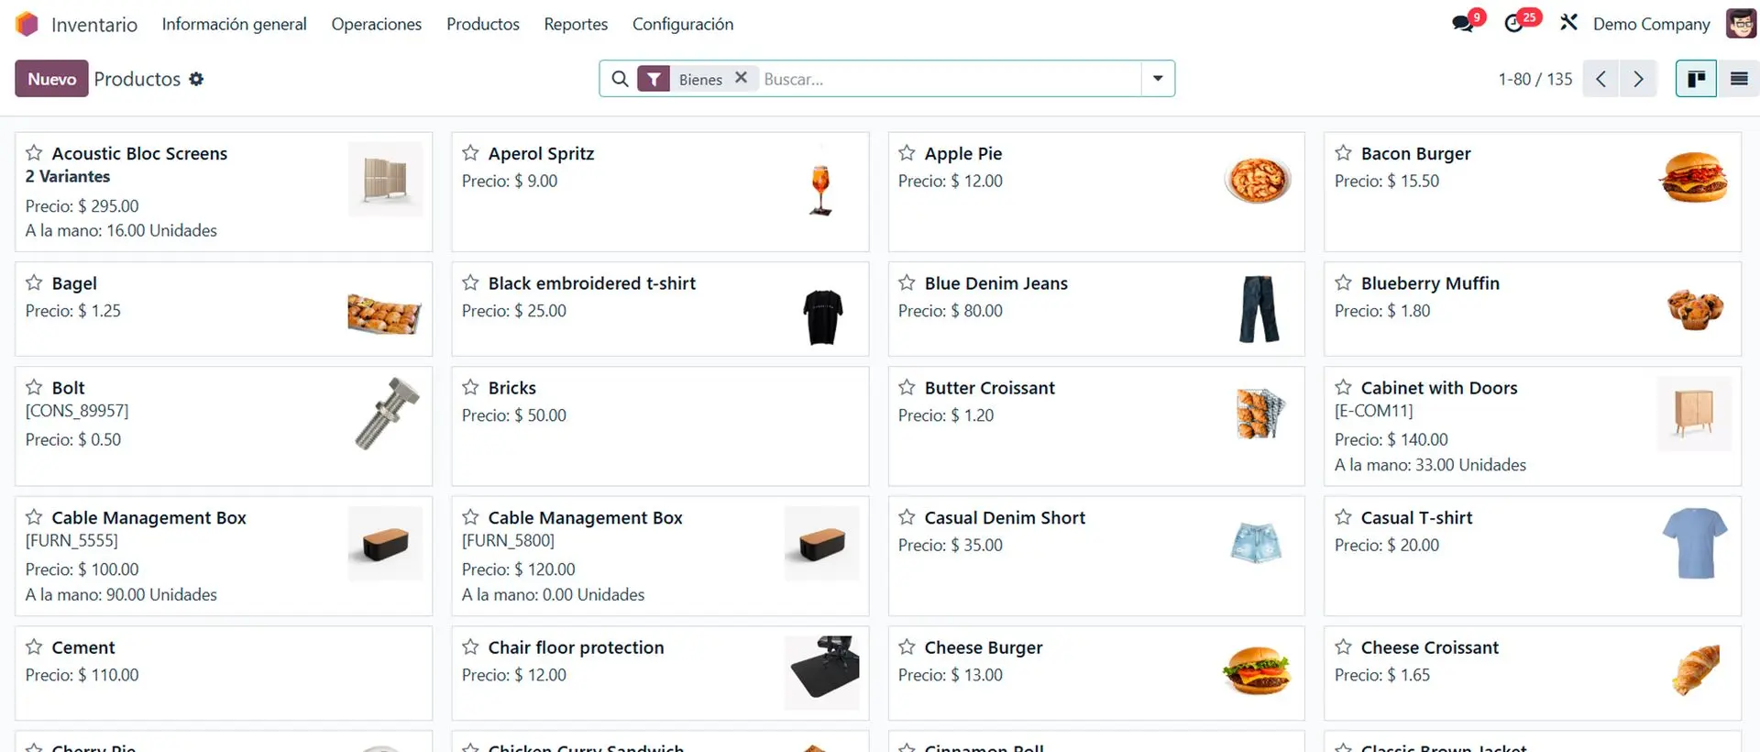Toggle favorite star for Bacon Burger

1343,152
